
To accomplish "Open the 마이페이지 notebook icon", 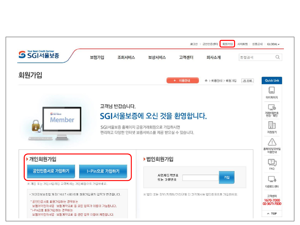I will pos(272,90).
